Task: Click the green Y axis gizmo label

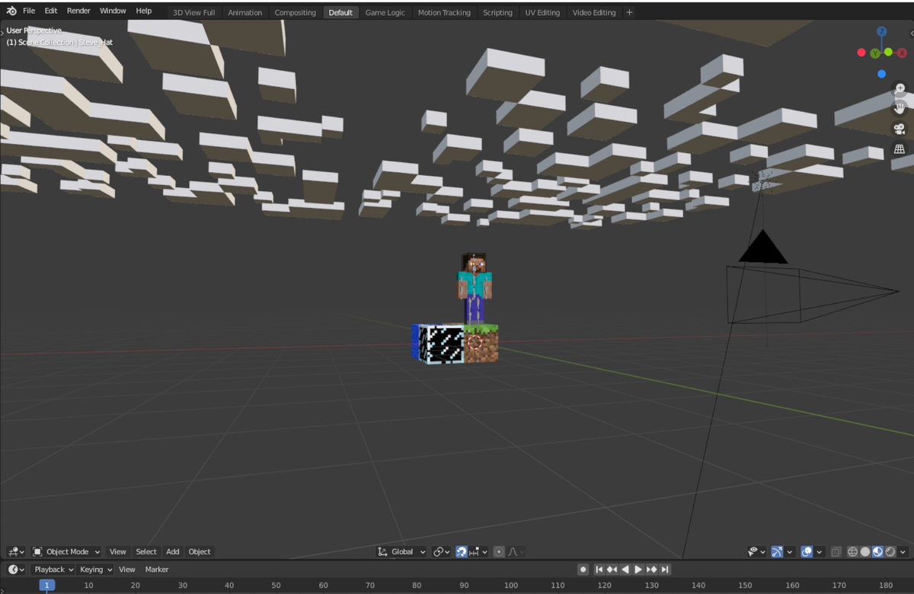Action: click(x=874, y=53)
